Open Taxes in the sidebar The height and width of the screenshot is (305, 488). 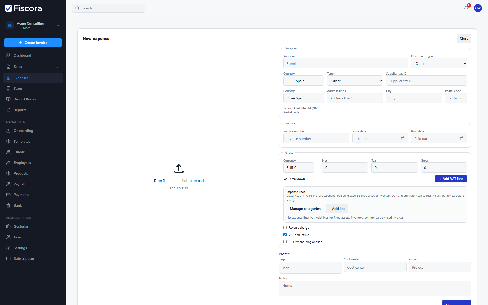[x=33, y=88]
